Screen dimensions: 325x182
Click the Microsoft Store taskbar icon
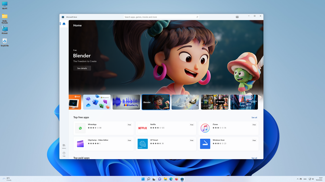[x=182, y=179]
